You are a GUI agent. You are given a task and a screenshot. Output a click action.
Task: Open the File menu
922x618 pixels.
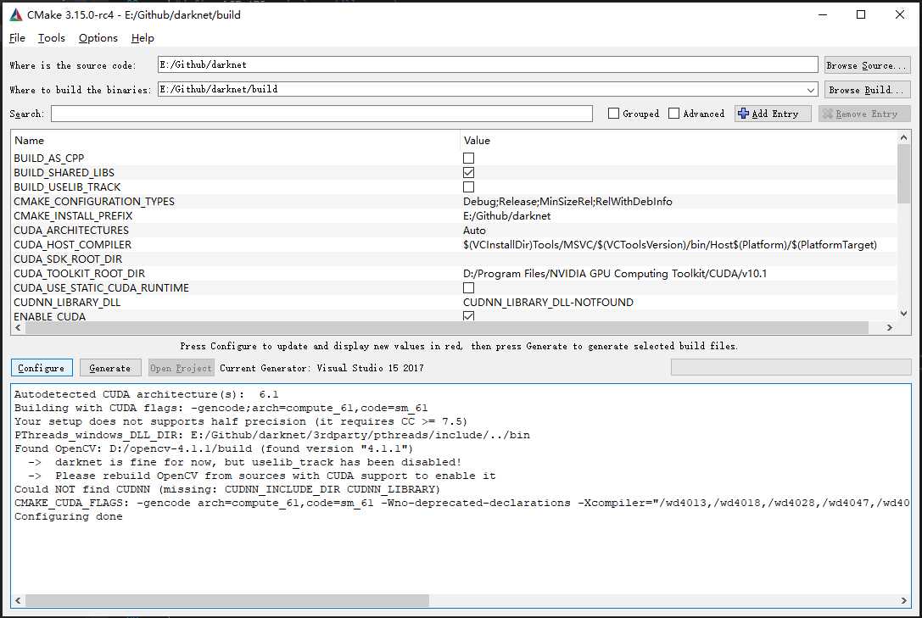[x=17, y=38]
